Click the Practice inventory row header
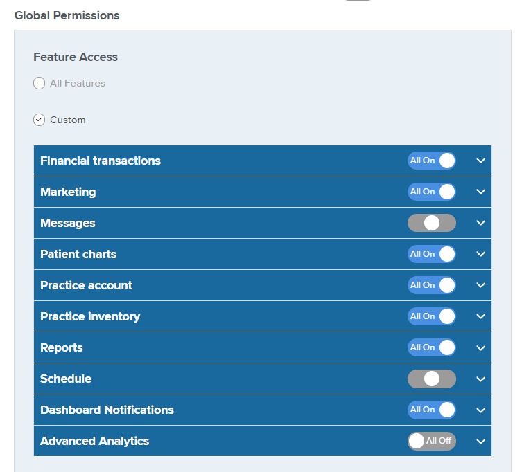The width and height of the screenshot is (515, 472). [263, 316]
